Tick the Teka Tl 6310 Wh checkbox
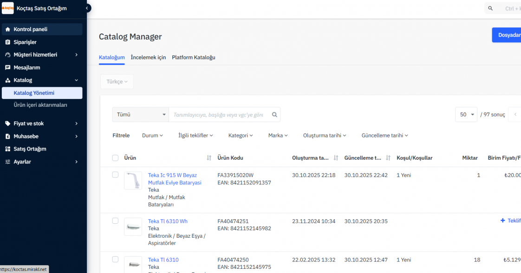 116,221
